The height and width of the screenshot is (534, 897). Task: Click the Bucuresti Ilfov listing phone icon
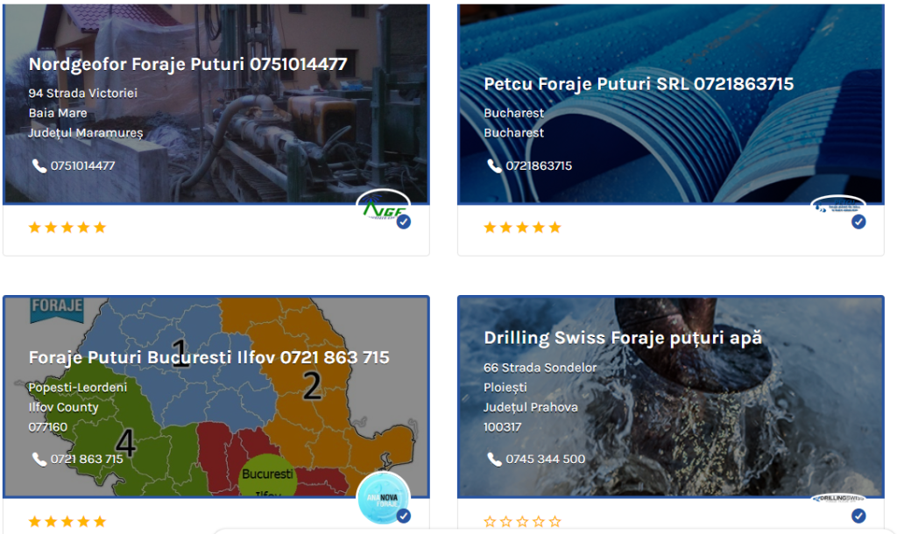[x=39, y=459]
